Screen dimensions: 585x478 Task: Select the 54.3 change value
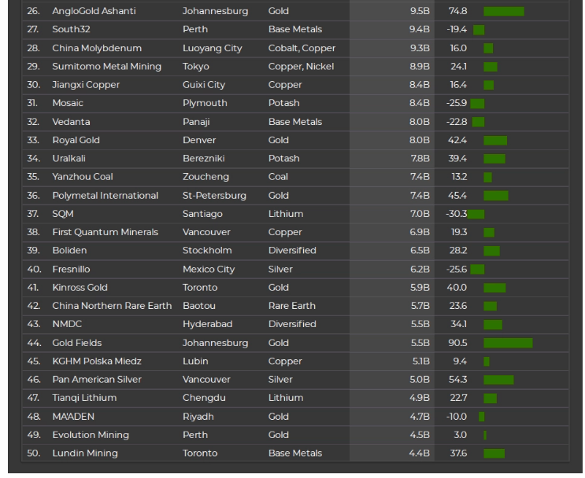(457, 380)
